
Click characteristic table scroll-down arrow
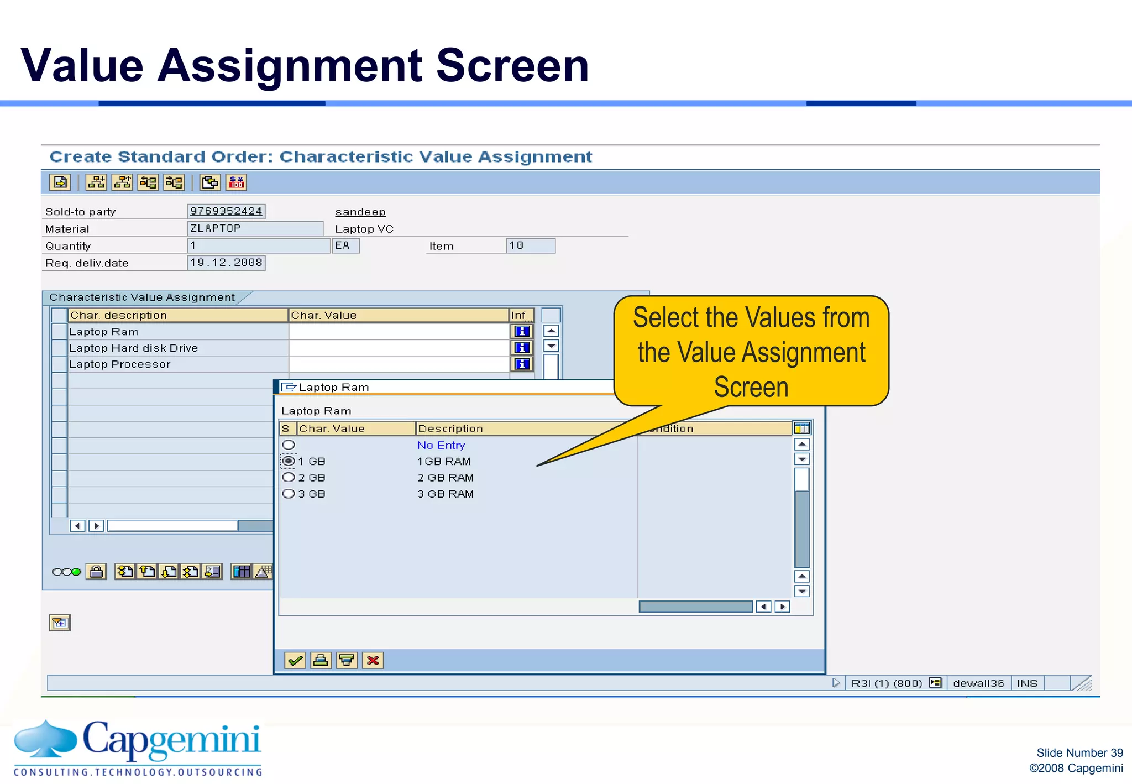point(551,346)
